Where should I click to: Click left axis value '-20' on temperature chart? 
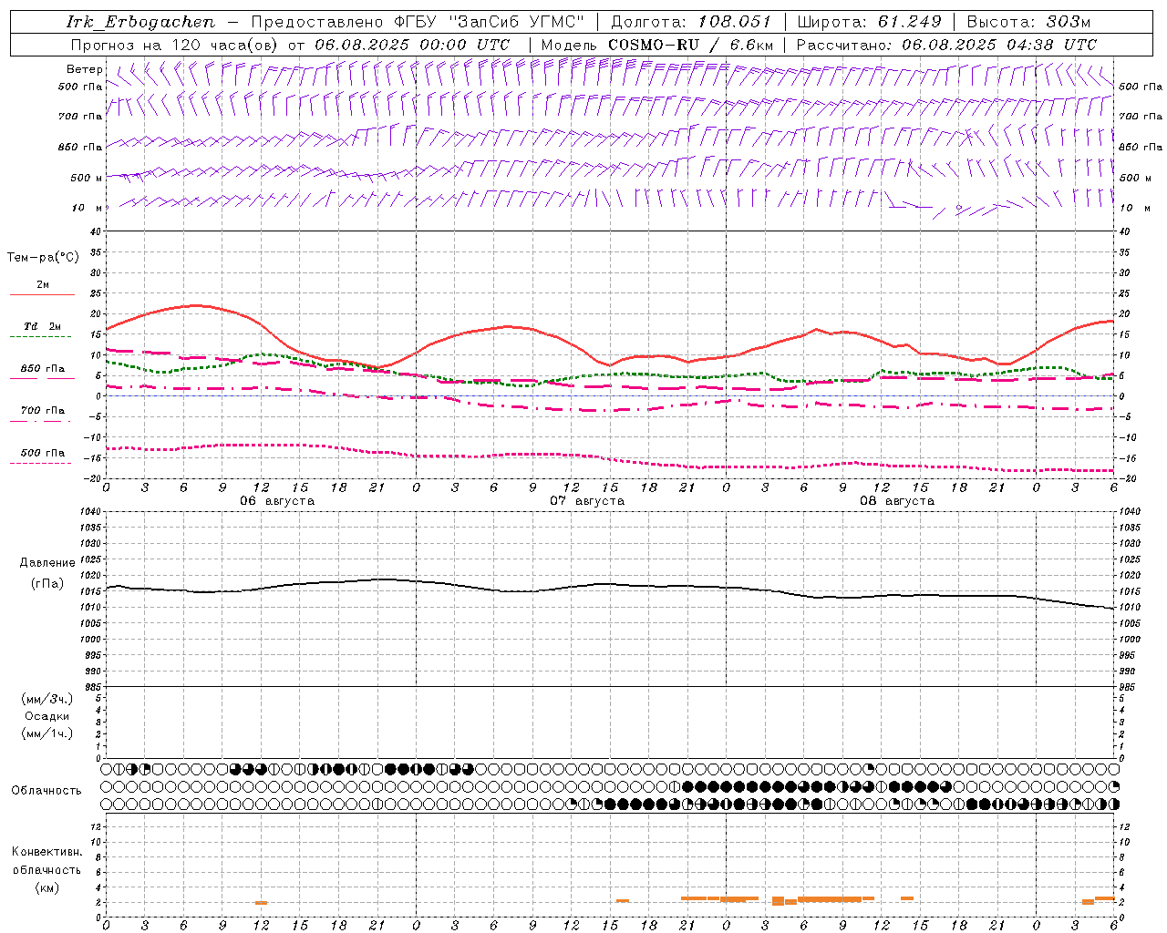click(92, 478)
